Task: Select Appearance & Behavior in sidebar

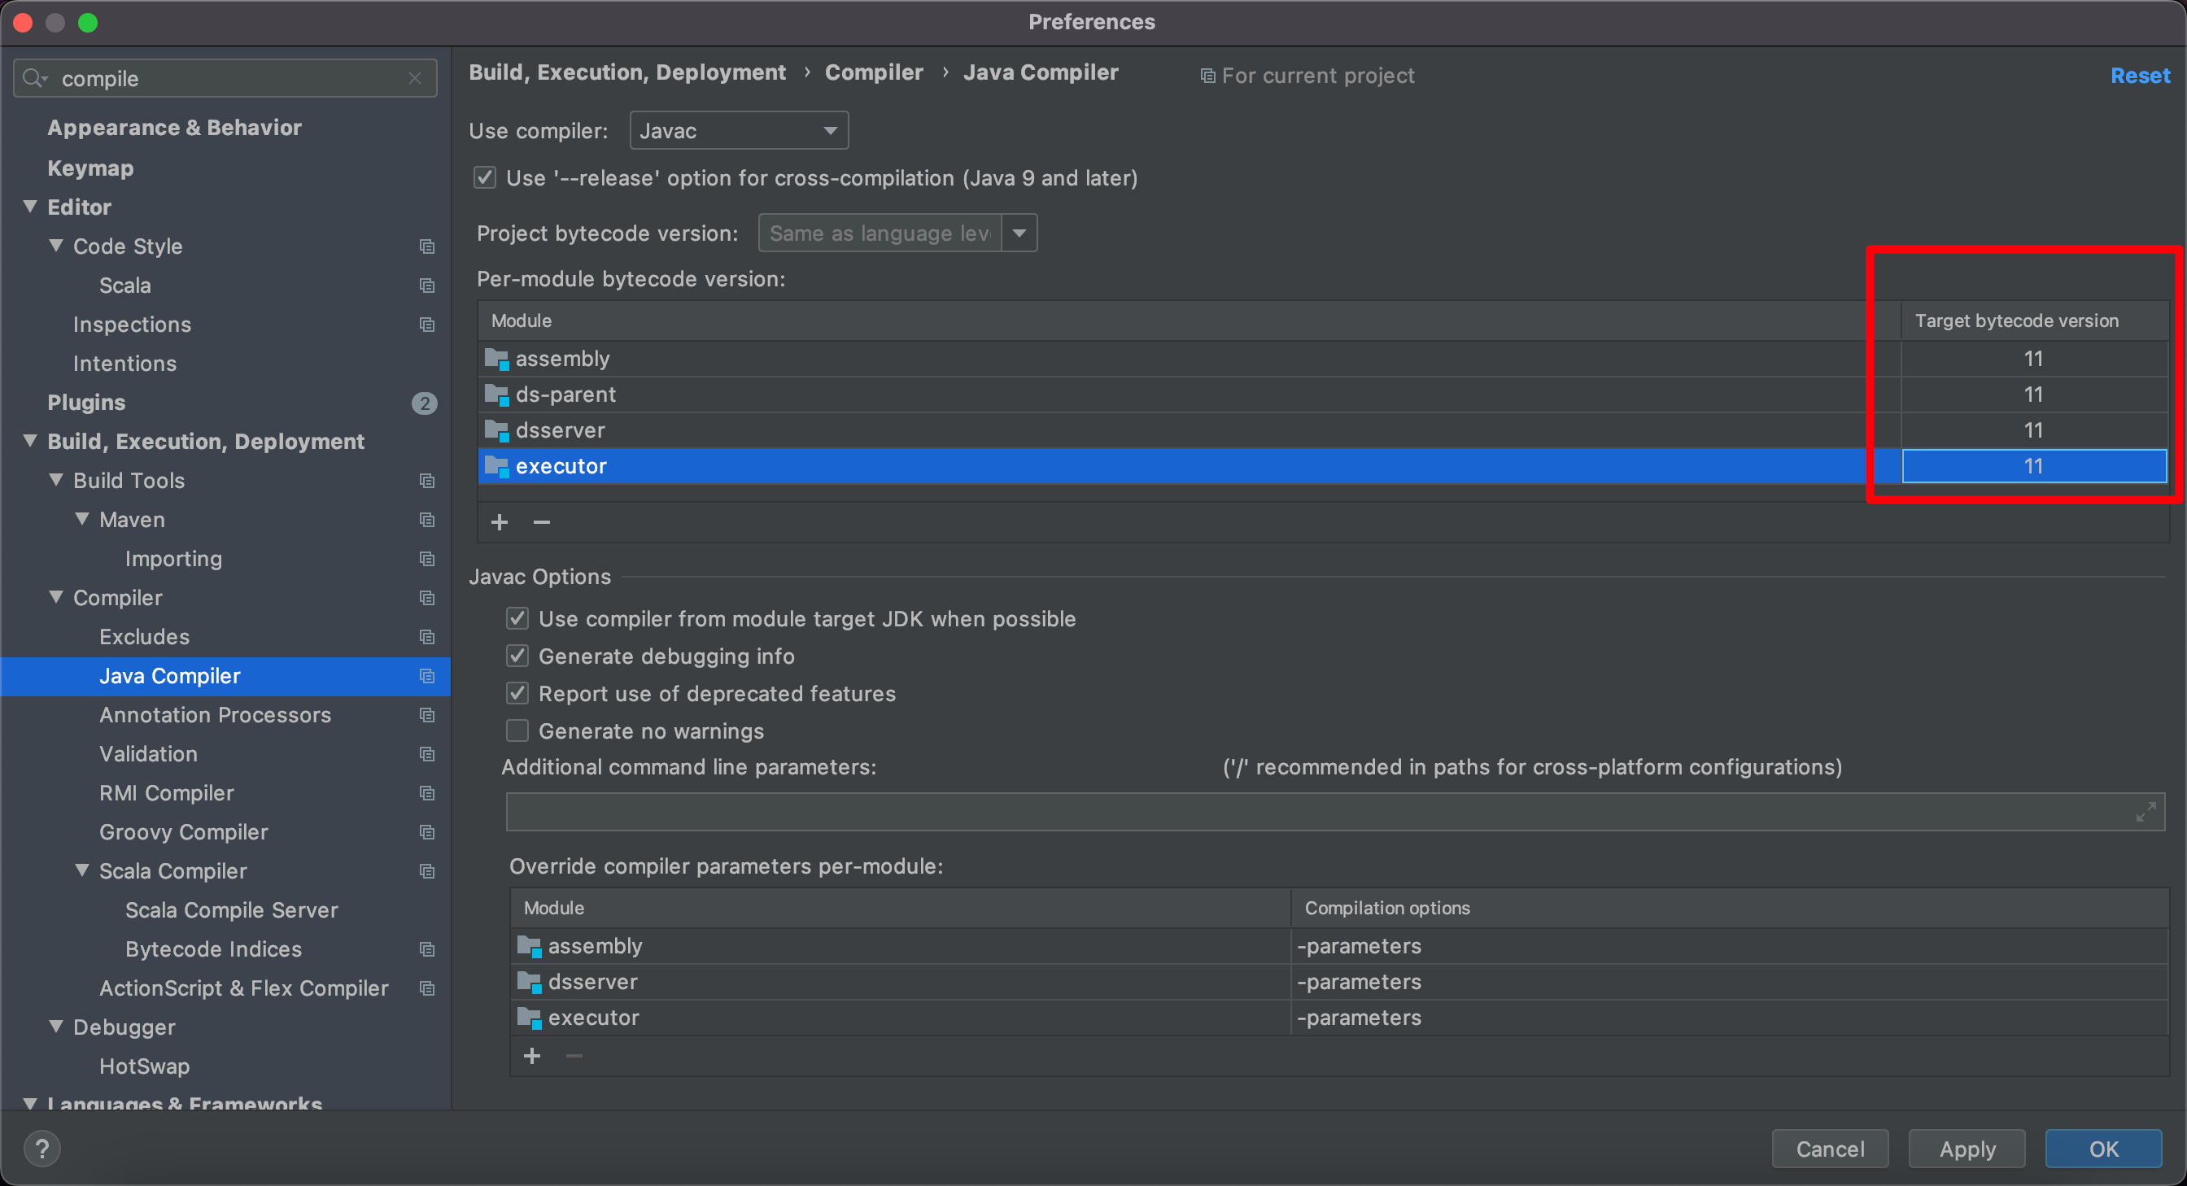Action: pos(174,128)
